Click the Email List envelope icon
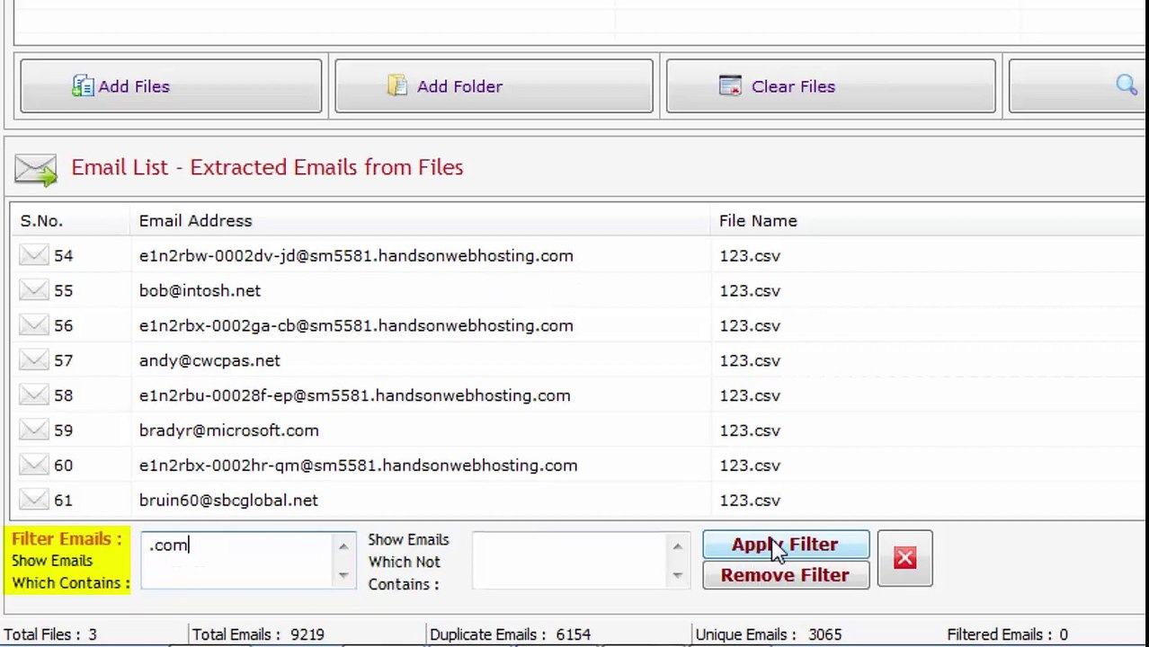 [x=36, y=170]
